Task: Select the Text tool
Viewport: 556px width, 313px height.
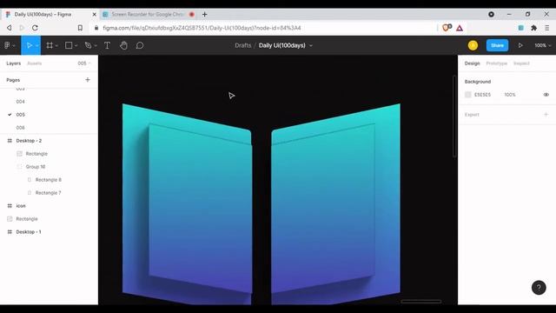Action: [x=107, y=45]
